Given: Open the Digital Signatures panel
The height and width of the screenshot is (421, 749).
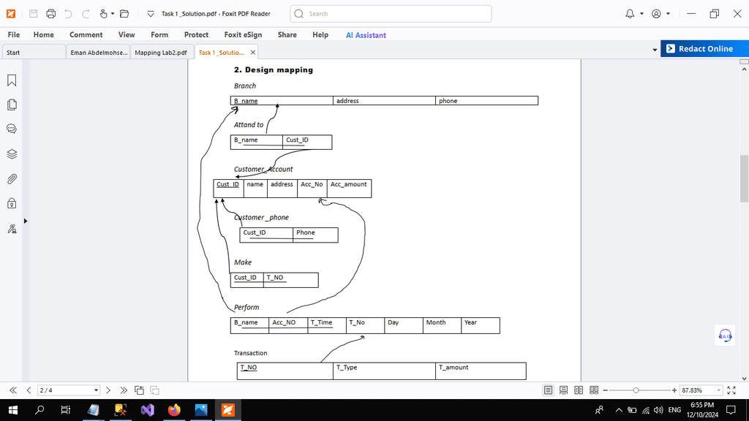Looking at the screenshot, I should coord(12,229).
